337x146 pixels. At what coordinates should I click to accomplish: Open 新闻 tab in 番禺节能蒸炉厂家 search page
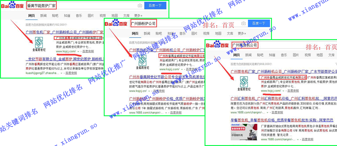click(x=43, y=16)
